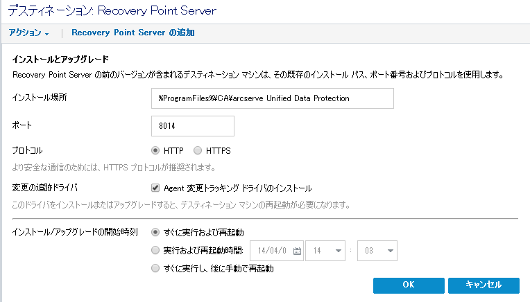Uncheck Agent 変更トラッキング ドライバのインストール checkbox

[156, 188]
